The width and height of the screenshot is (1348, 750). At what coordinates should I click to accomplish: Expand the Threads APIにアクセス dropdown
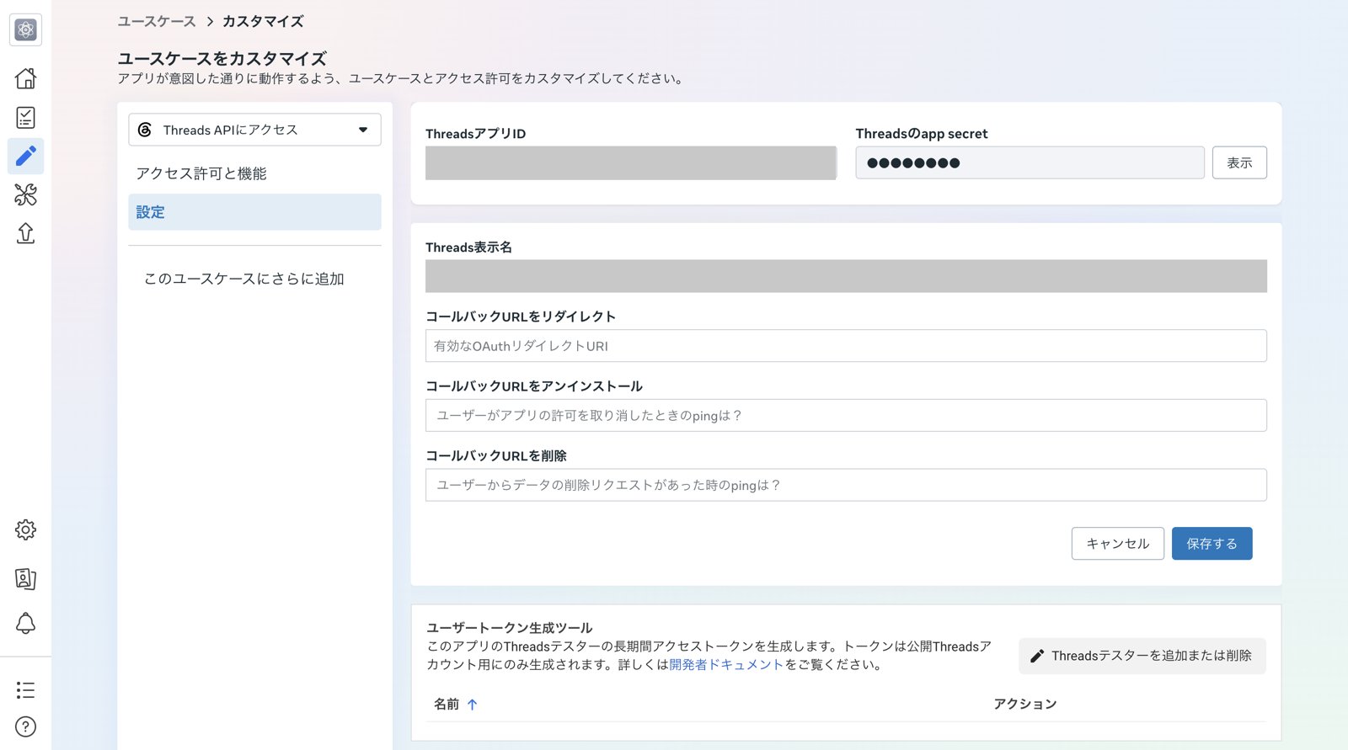tap(254, 130)
